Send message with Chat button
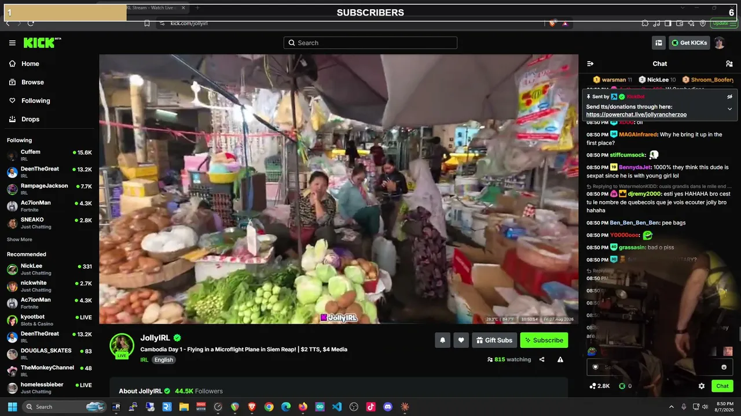The height and width of the screenshot is (416, 741). (722, 386)
